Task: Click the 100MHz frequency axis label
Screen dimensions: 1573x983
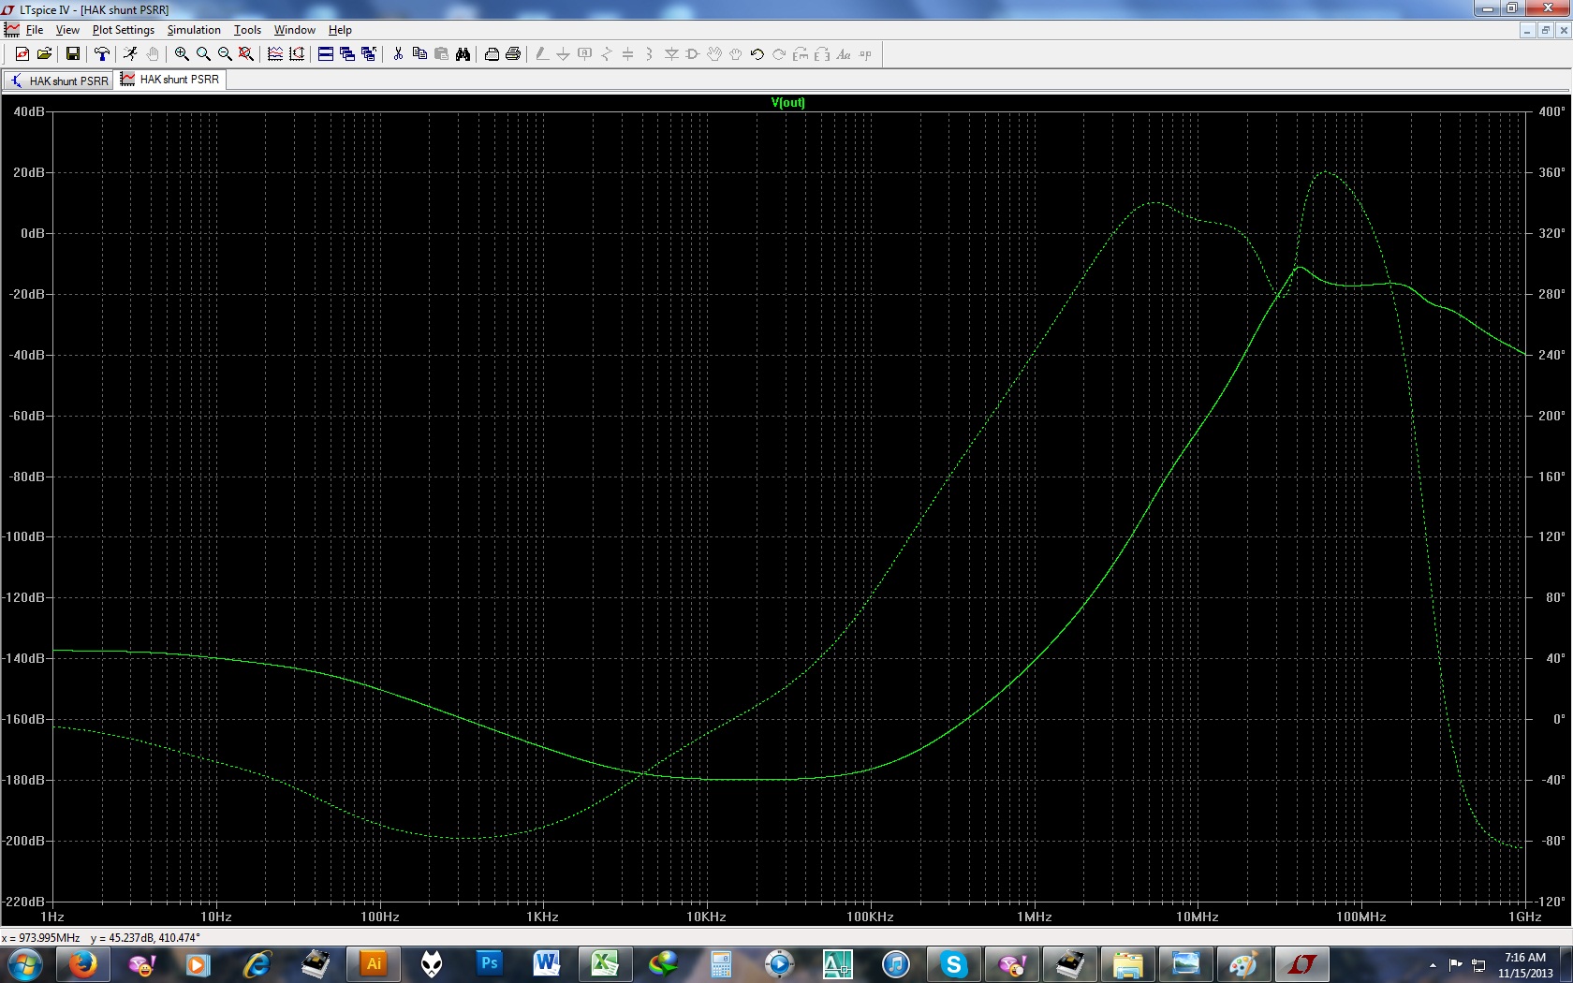Action: point(1361,917)
